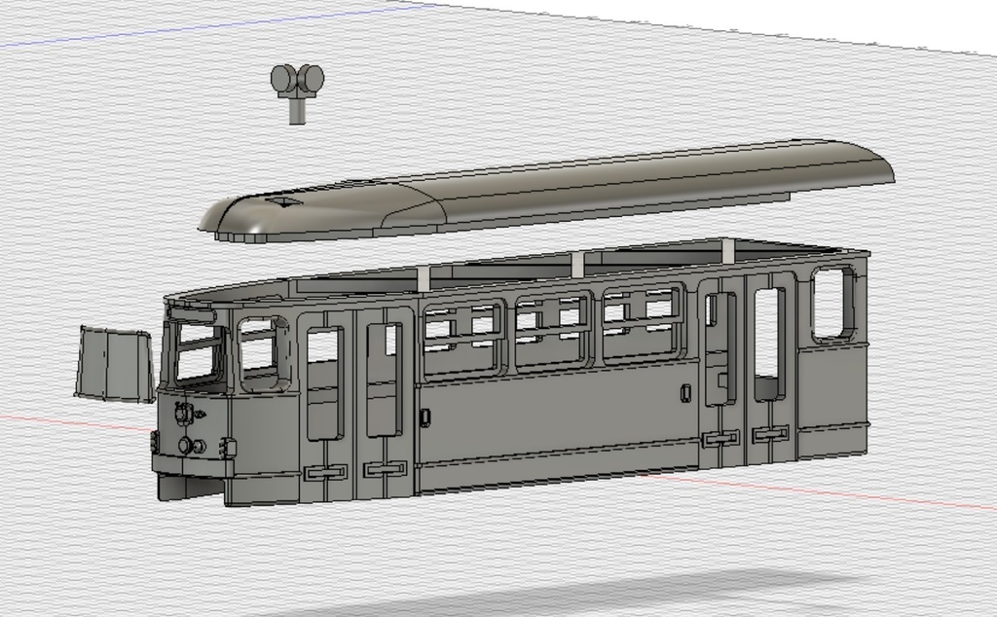Click the left front headlight

click(x=185, y=445)
